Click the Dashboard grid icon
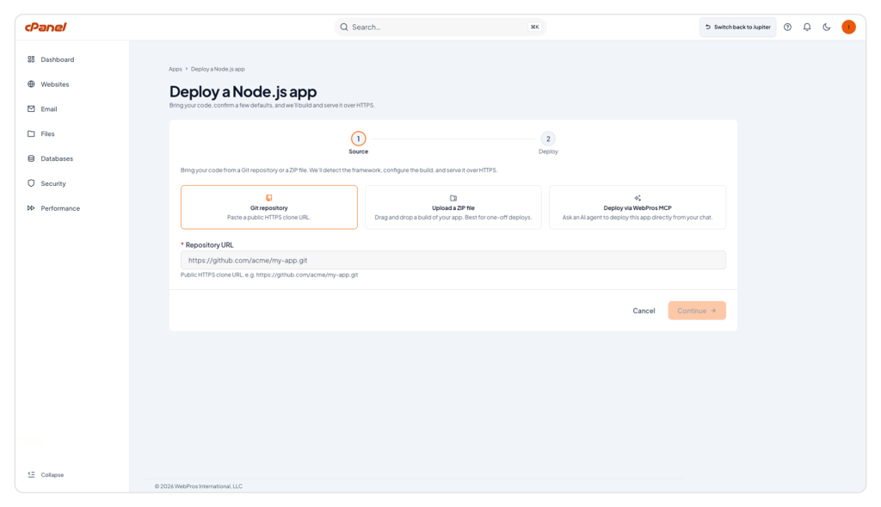Image resolution: width=881 pixels, height=507 pixels. pos(31,59)
